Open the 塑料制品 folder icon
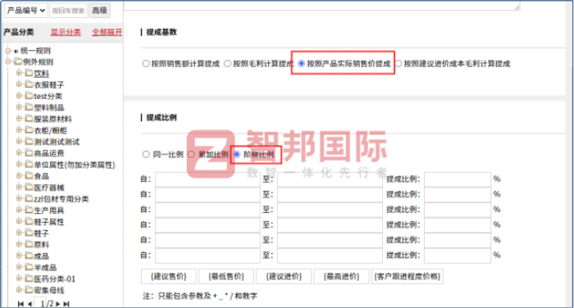The width and height of the screenshot is (574, 308). (x=29, y=107)
